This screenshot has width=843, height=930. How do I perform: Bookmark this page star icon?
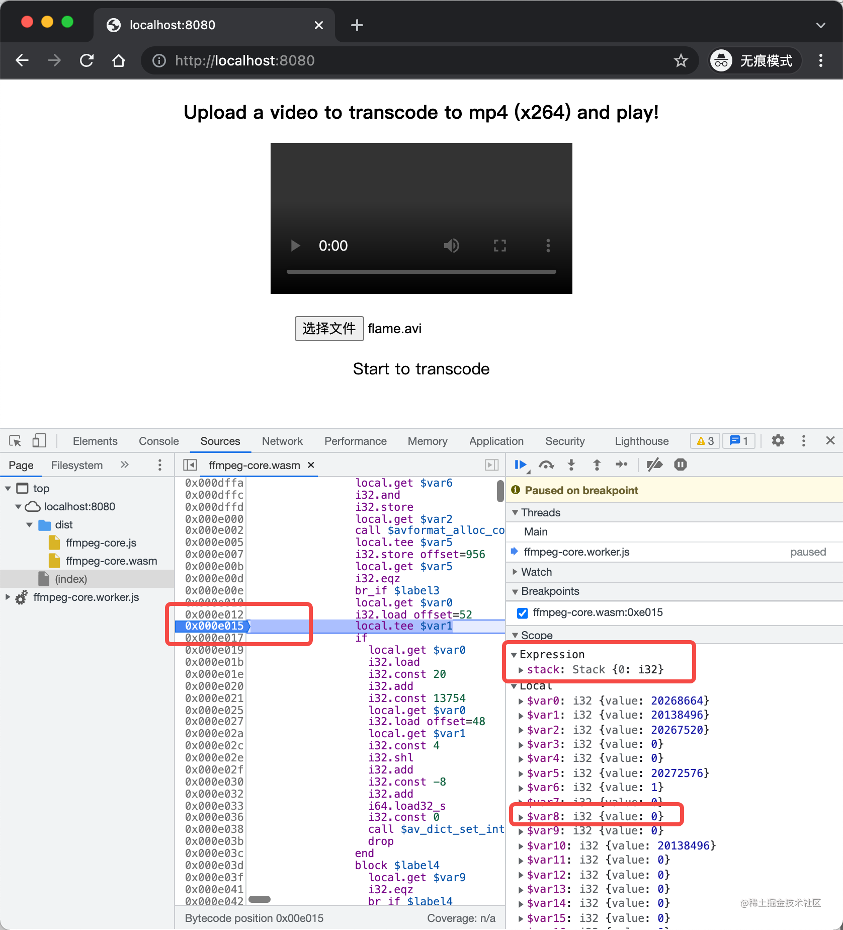[681, 61]
